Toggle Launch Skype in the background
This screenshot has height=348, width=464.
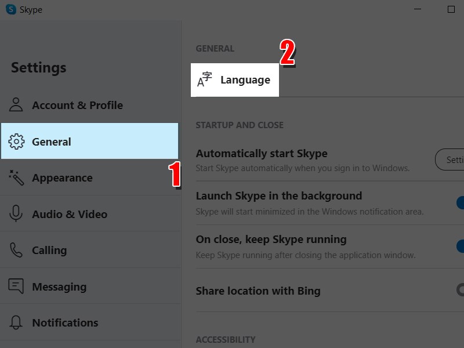pos(461,202)
